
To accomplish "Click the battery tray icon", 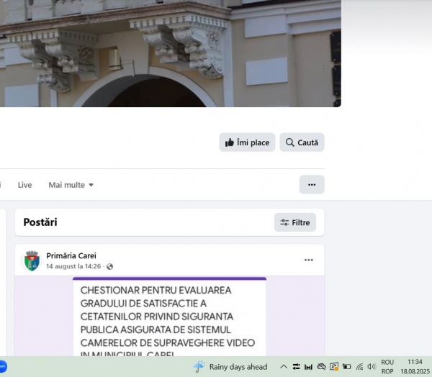I will point(346,367).
